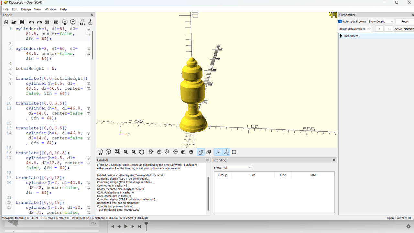
Task: Click the Preview icon in editor toolbar
Action: click(x=65, y=22)
